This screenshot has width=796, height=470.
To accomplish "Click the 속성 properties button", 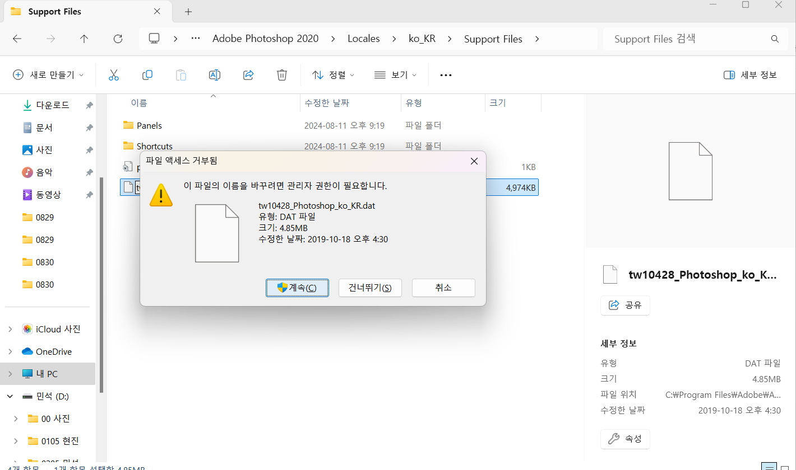I will point(625,438).
